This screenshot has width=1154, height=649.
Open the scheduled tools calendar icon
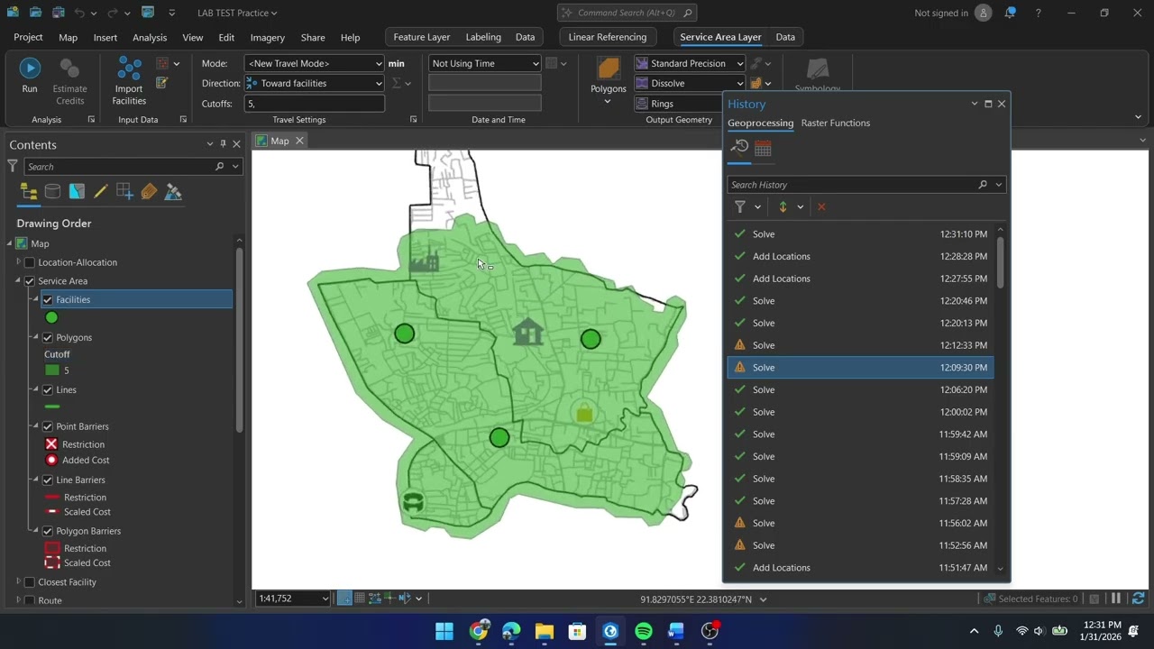[x=763, y=148]
